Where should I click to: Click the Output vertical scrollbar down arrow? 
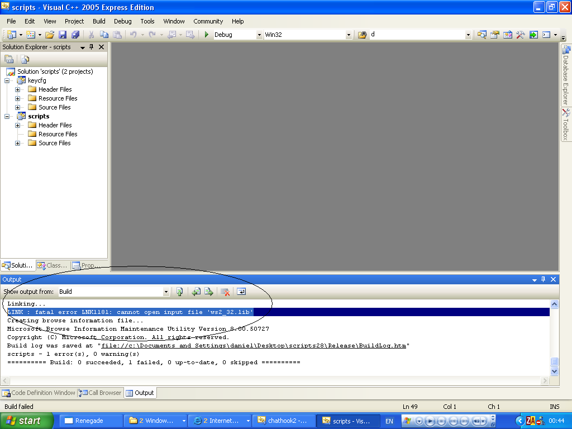pos(554,371)
